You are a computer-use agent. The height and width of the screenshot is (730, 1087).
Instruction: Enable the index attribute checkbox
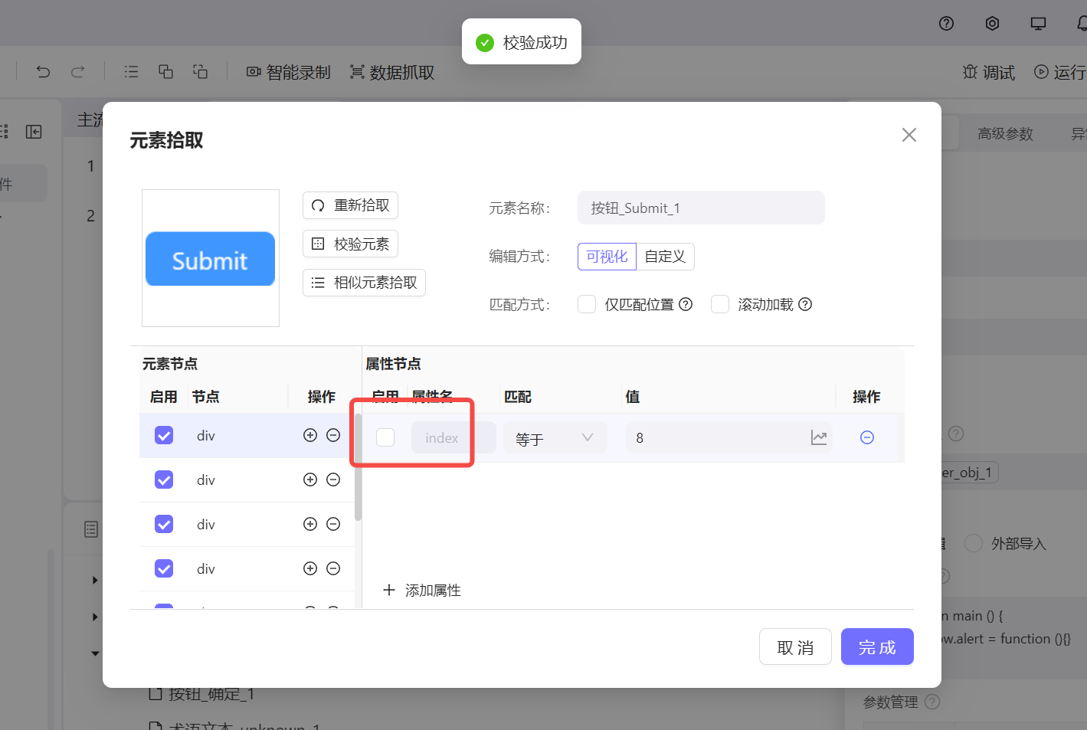tap(385, 437)
